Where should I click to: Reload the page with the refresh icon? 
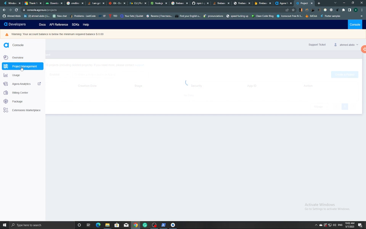click(x=17, y=10)
